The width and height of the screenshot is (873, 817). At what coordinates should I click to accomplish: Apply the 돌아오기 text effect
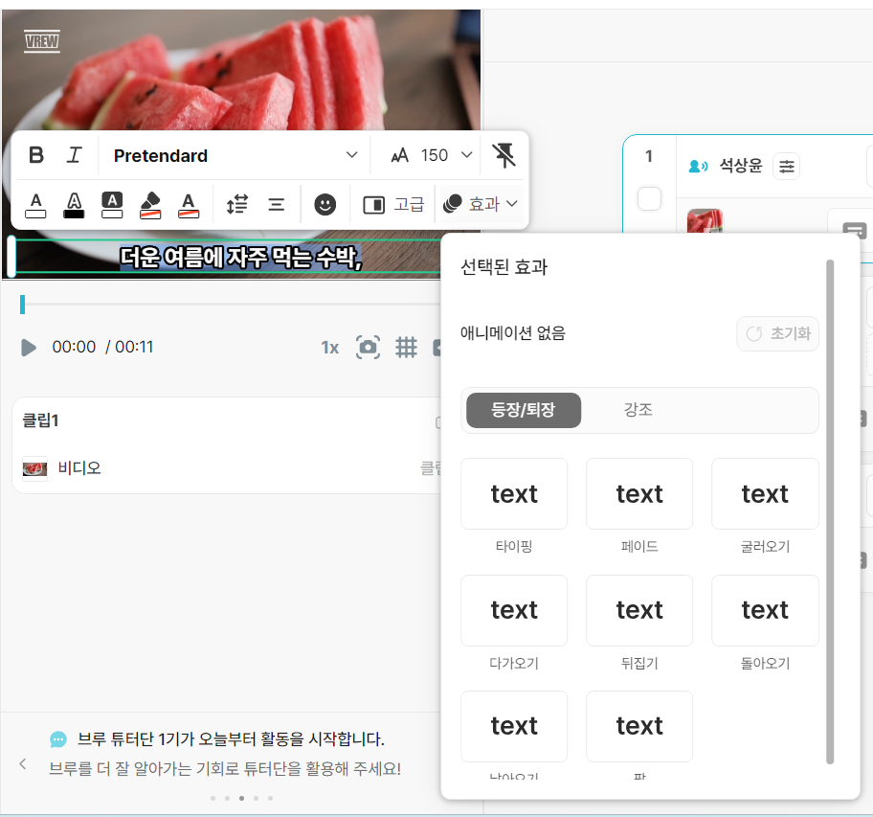(765, 610)
